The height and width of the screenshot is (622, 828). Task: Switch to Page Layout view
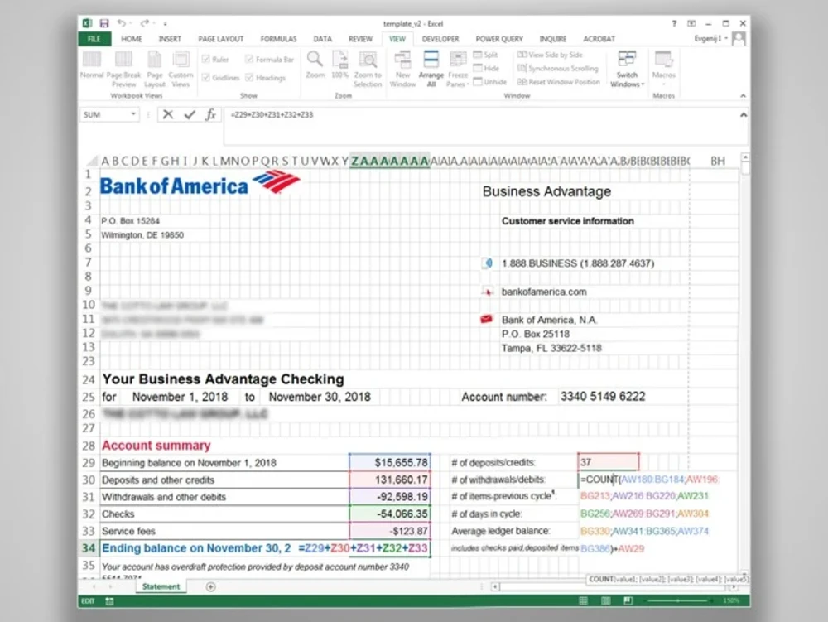(x=155, y=70)
